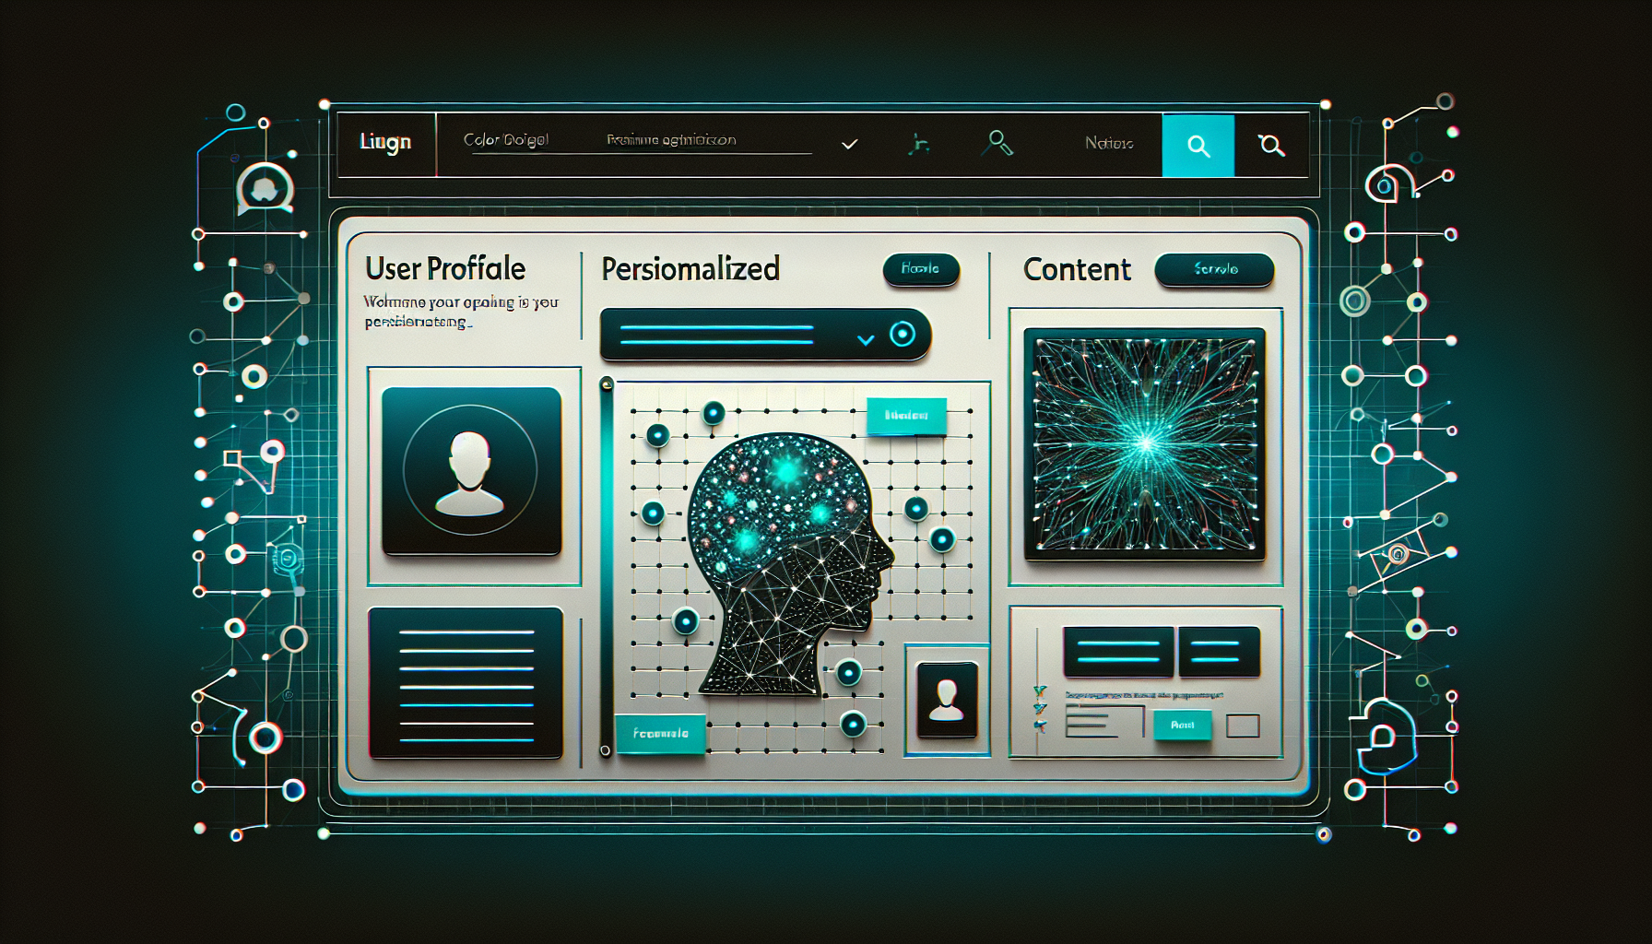Select the small avatar icon near the head graphic
1652x944 pixels.
click(947, 699)
